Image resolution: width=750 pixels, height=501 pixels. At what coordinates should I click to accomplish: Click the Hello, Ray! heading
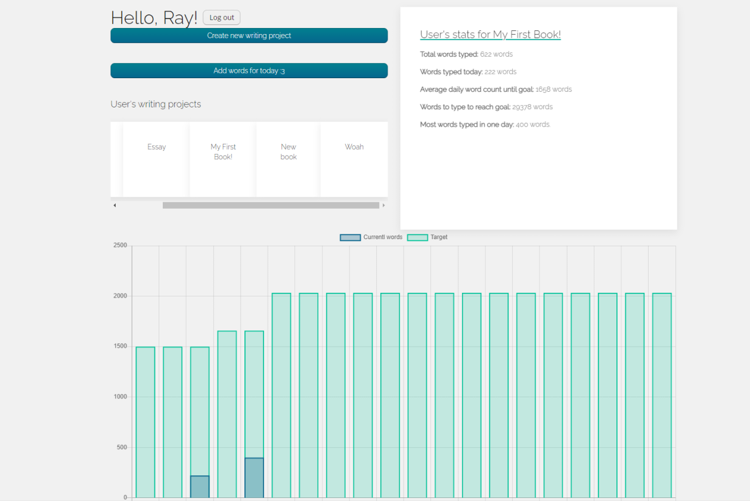click(x=154, y=18)
